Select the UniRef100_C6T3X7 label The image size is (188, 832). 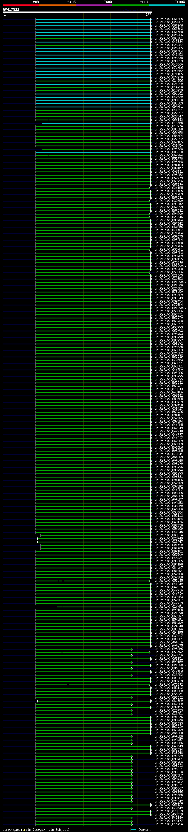coord(169,805)
